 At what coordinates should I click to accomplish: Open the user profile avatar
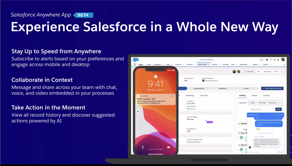point(283,59)
